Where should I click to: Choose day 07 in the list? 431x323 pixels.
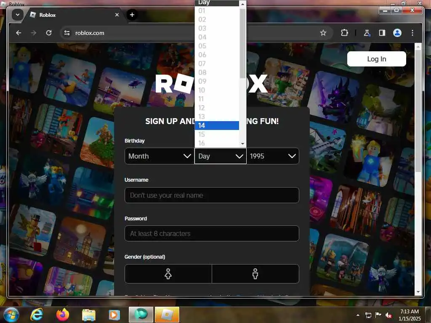pyautogui.click(x=217, y=64)
